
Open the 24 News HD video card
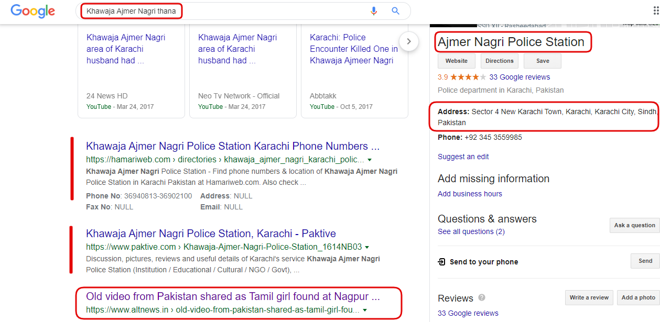[131, 70]
